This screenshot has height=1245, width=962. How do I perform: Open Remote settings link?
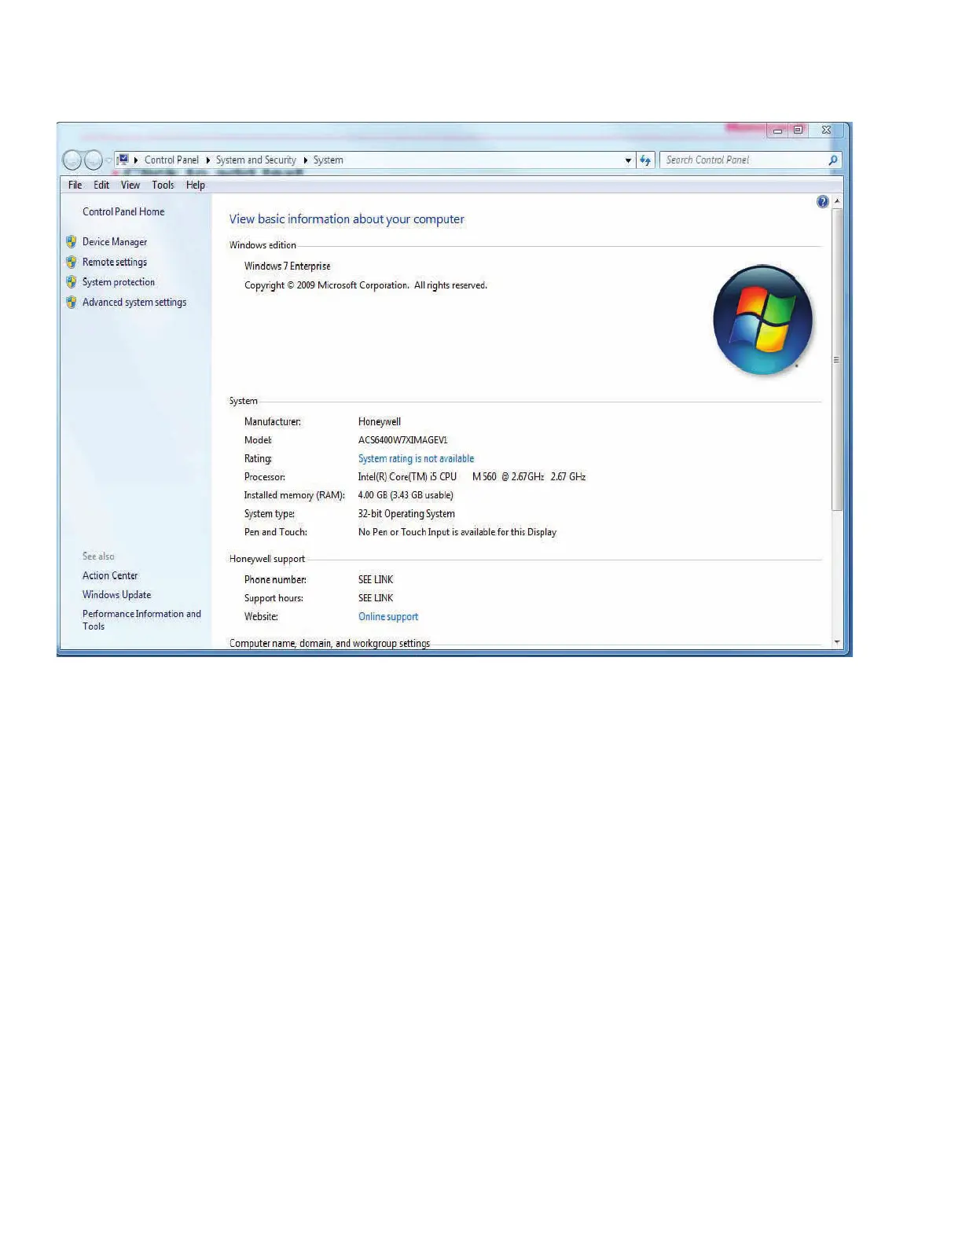(115, 262)
